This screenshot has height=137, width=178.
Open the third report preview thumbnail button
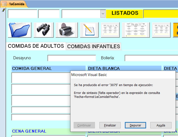coord(161,30)
